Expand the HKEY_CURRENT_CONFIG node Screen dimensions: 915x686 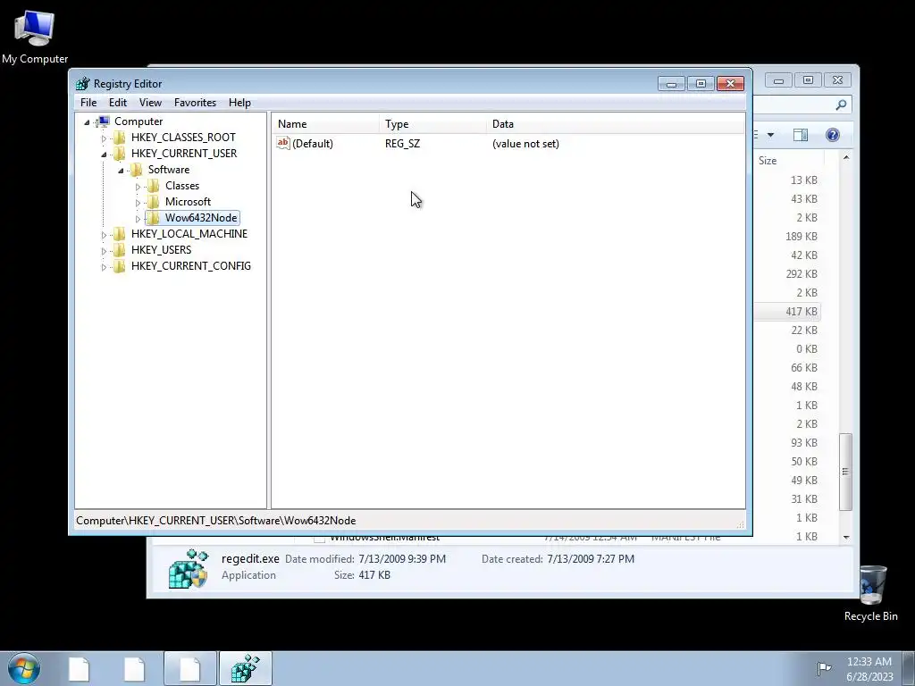(104, 266)
